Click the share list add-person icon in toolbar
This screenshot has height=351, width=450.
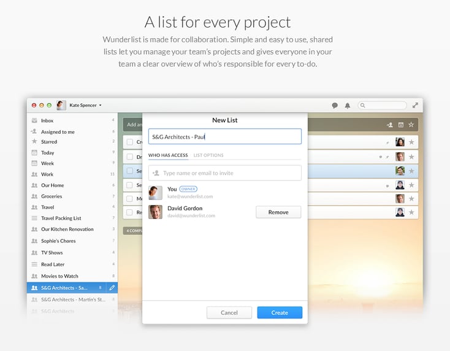(390, 125)
